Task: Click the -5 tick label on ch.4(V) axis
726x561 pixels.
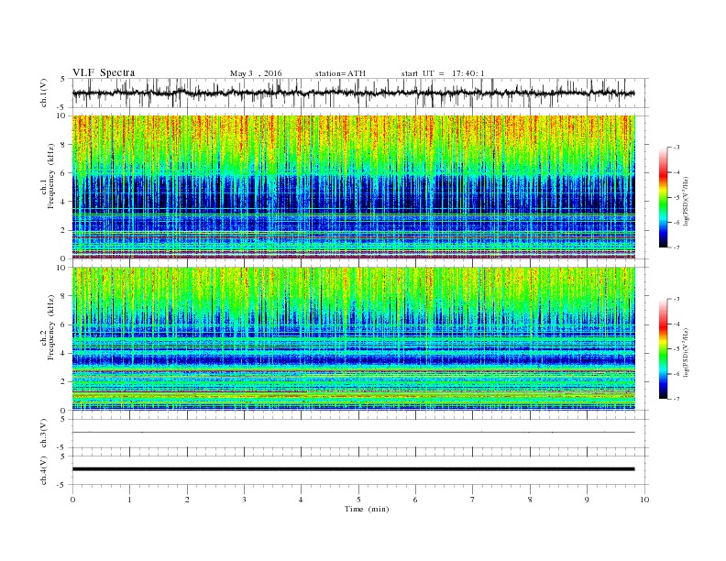Action: (x=62, y=485)
